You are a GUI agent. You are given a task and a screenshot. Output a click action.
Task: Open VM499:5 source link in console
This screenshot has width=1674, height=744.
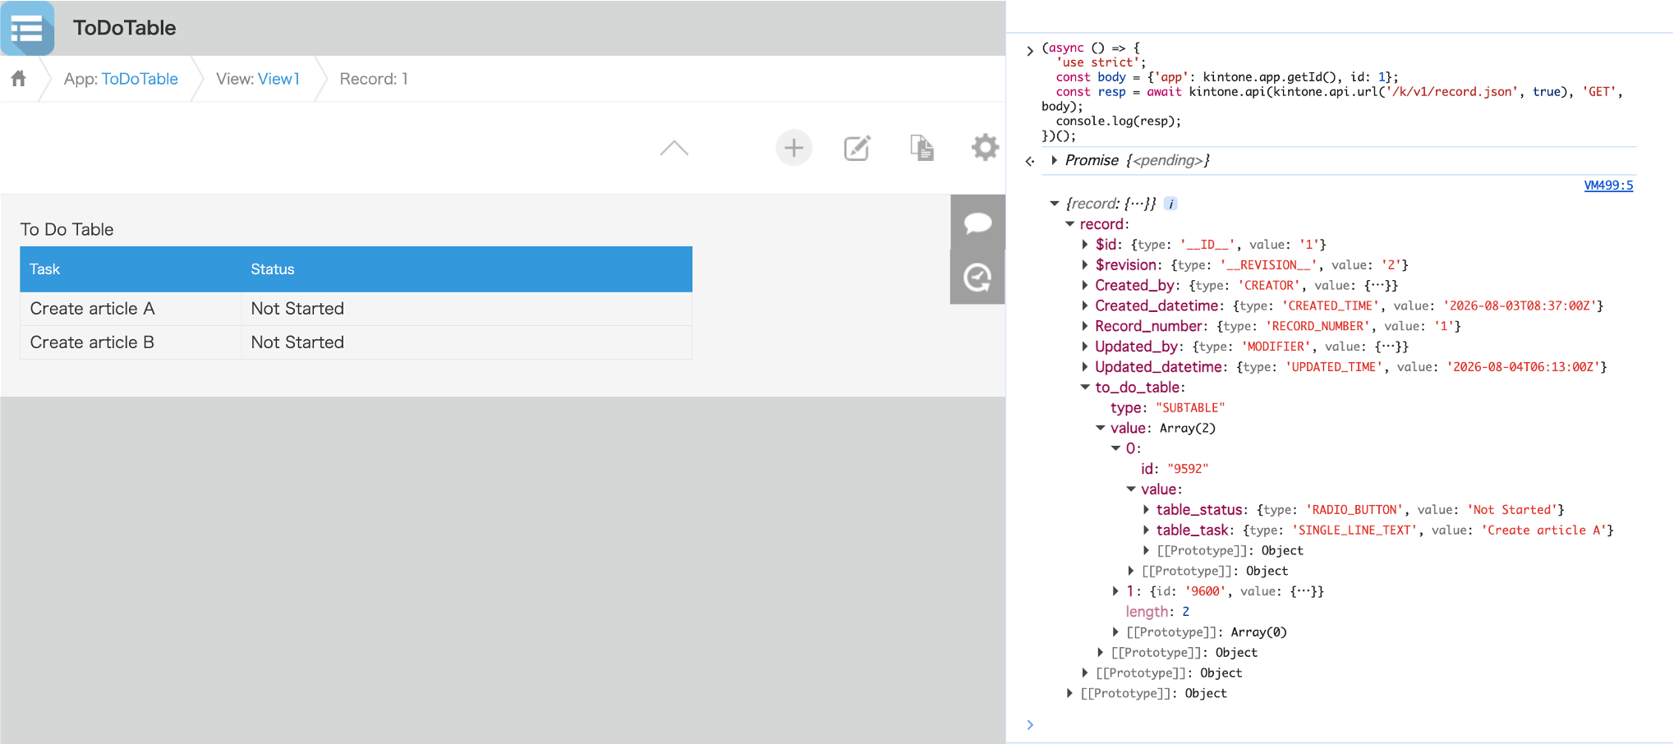point(1608,186)
